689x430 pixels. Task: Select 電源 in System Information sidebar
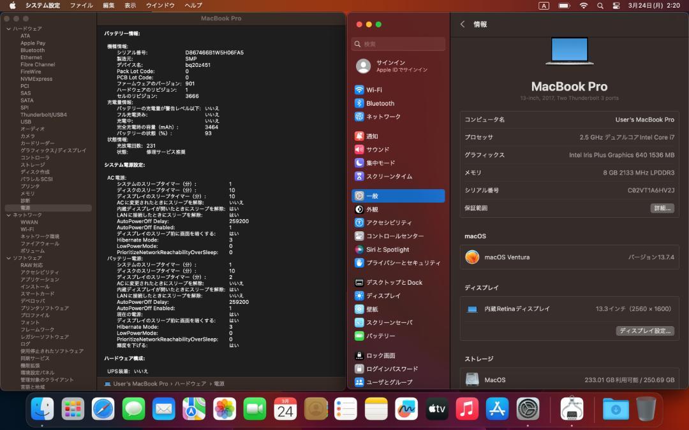[48, 208]
